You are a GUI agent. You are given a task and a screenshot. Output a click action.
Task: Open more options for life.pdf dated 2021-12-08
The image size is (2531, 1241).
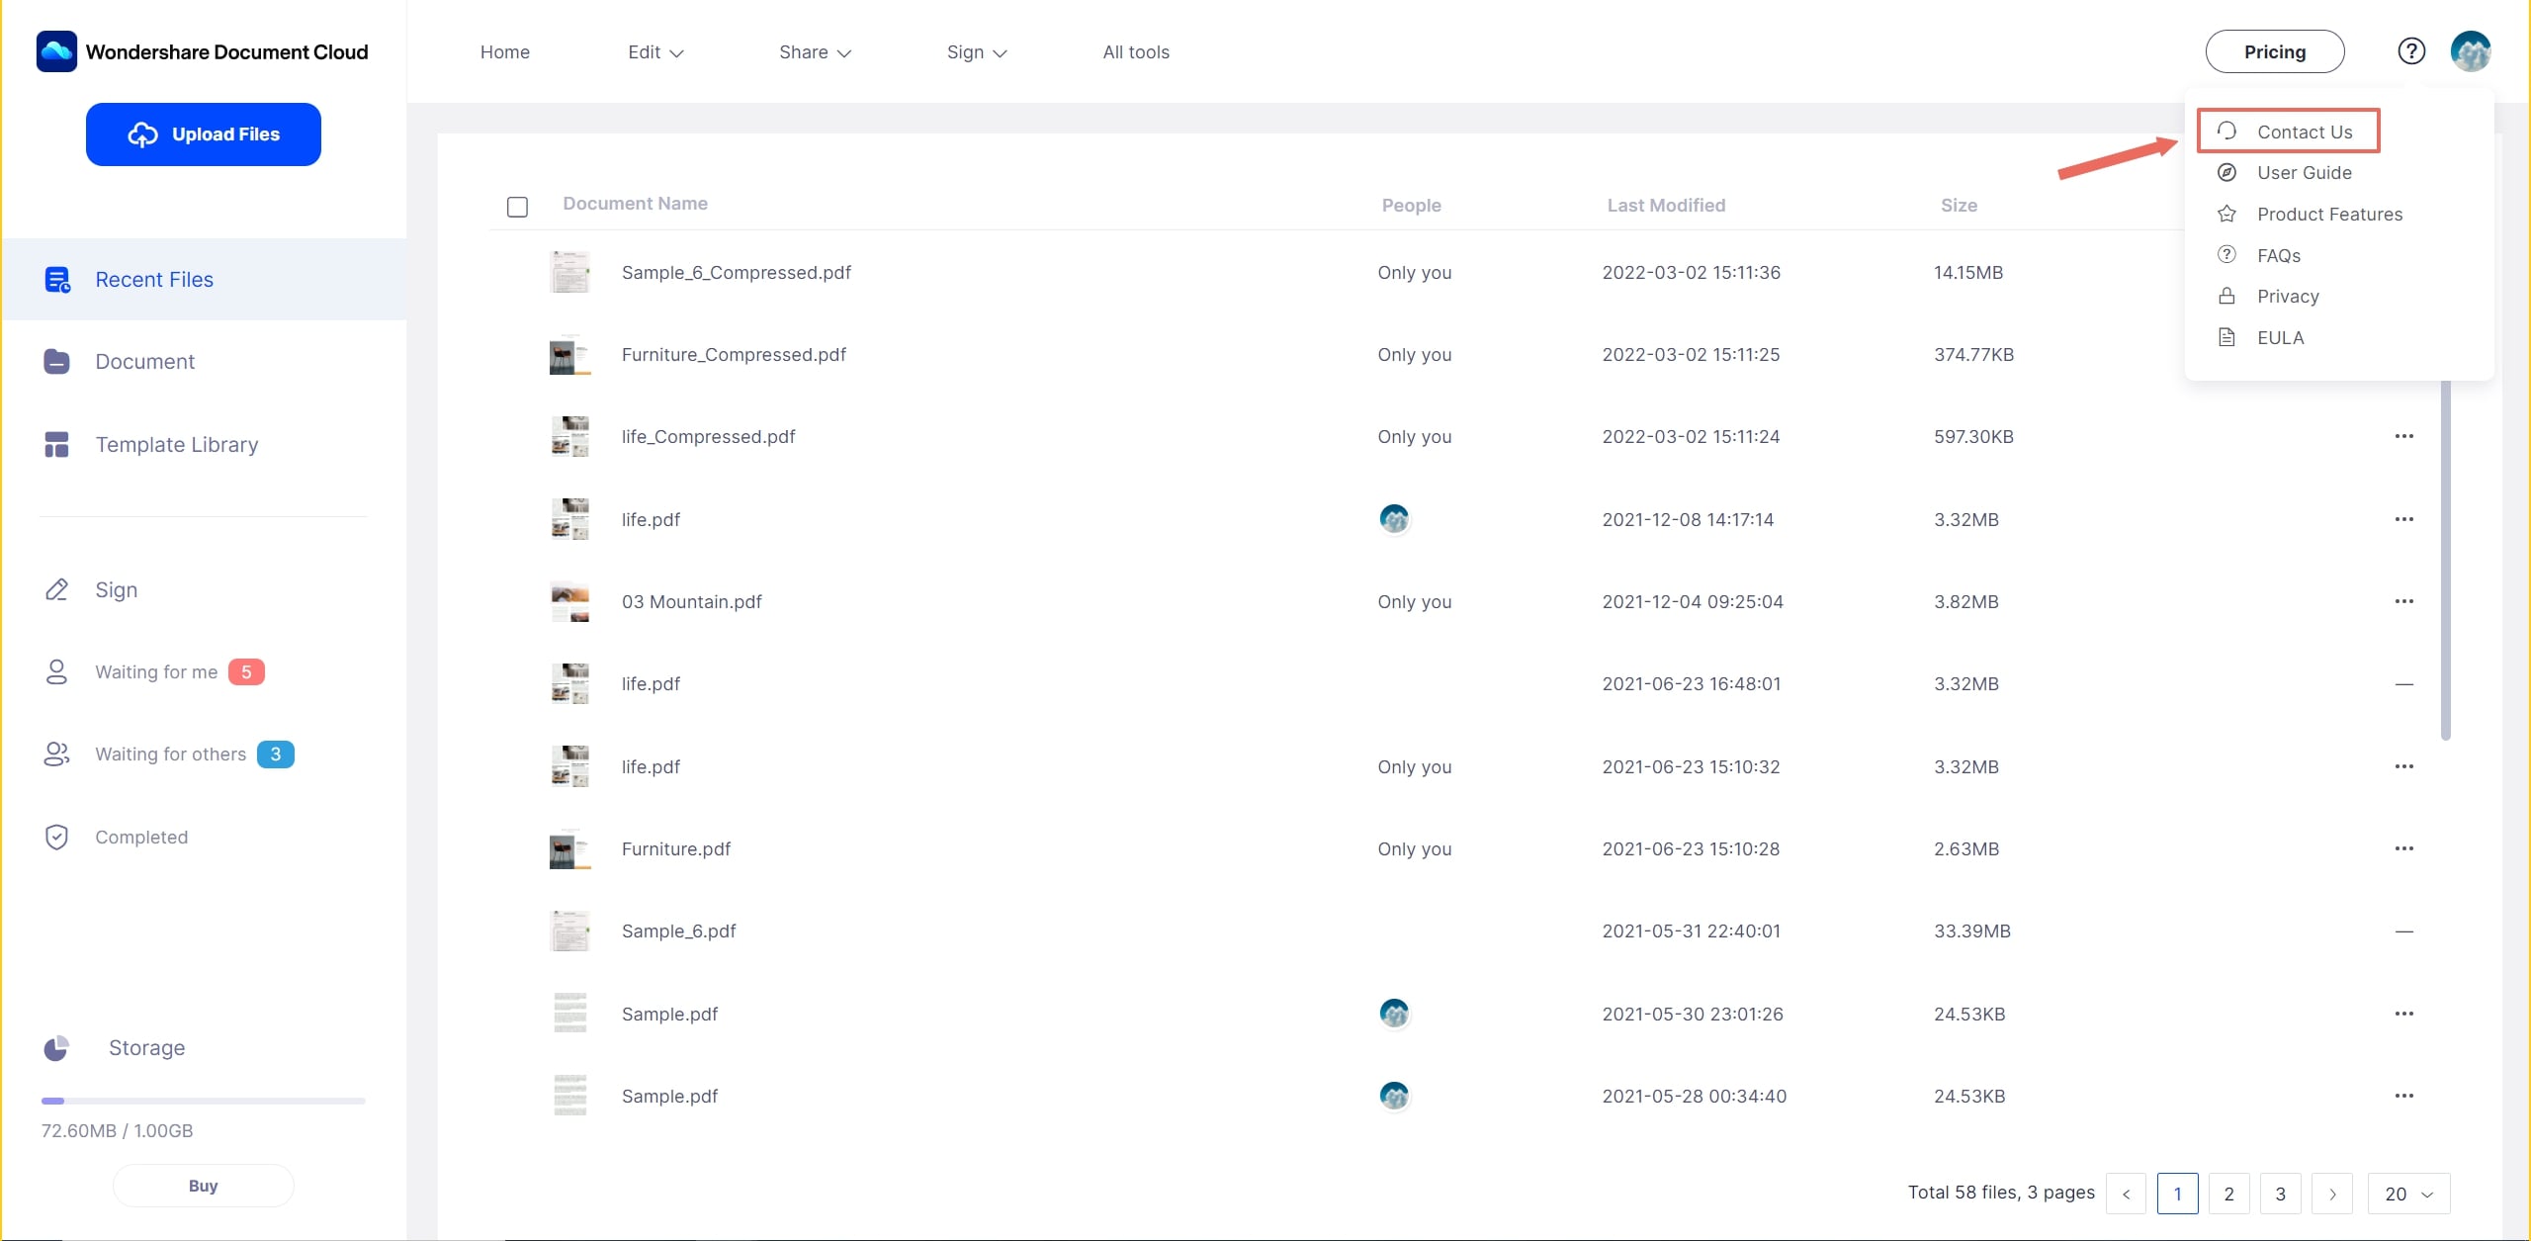click(2404, 519)
